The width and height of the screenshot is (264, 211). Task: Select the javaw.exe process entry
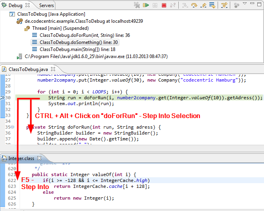coord(96,56)
